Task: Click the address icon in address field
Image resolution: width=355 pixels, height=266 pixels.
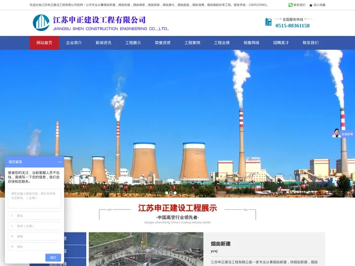Action: point(12,246)
